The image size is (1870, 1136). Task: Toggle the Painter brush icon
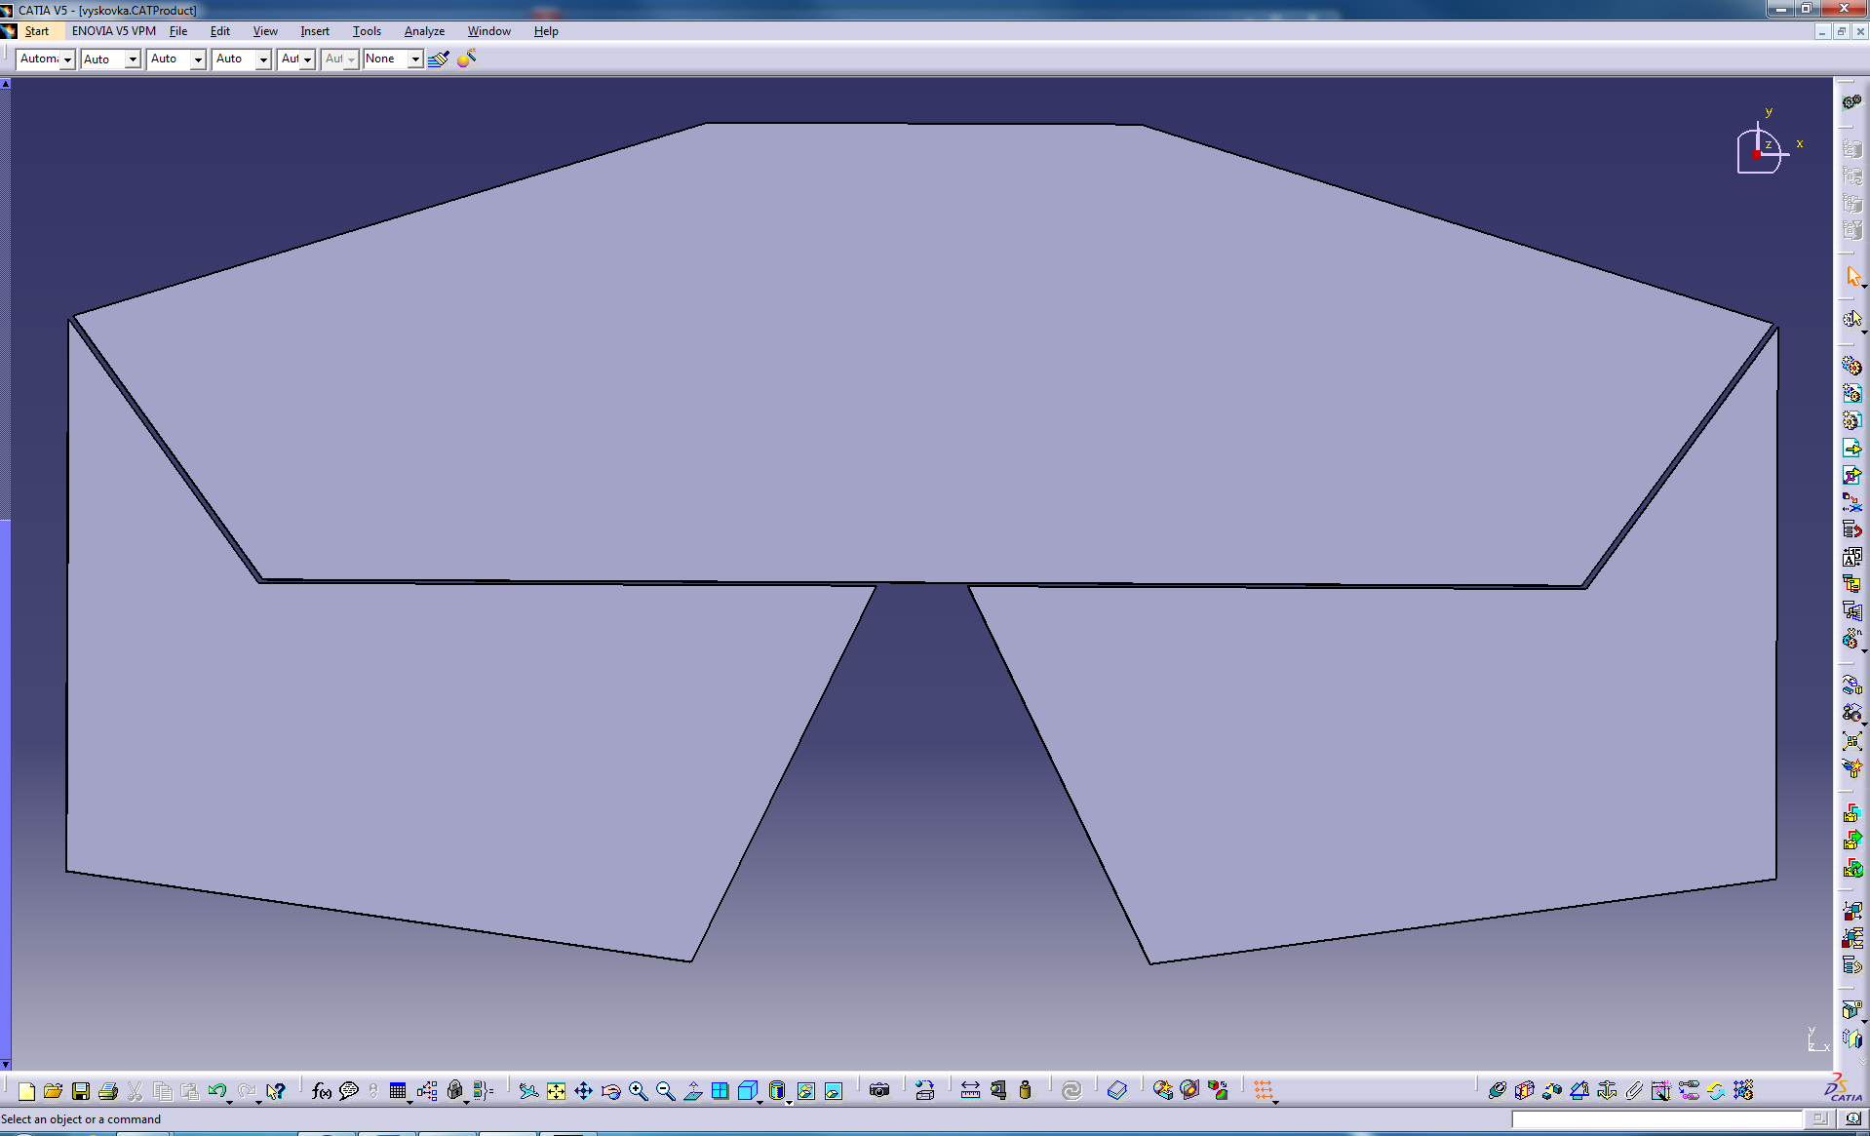[x=439, y=59]
